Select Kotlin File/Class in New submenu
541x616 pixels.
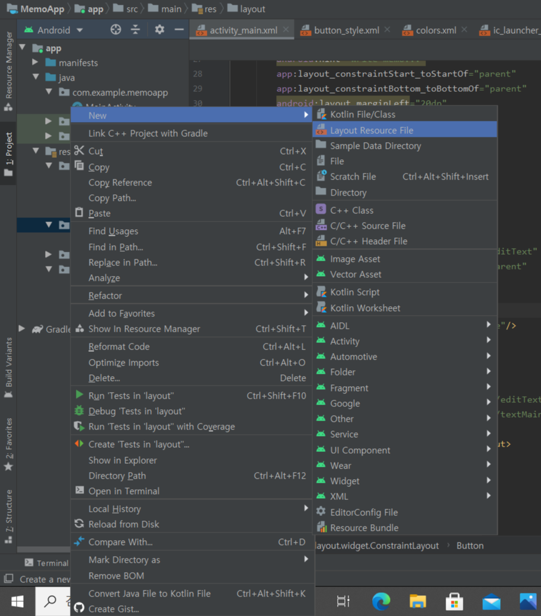click(405, 114)
